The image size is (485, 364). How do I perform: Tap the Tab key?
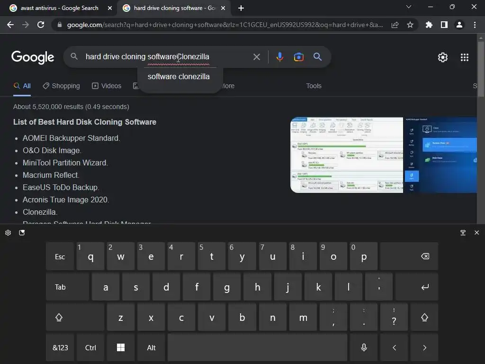click(67, 287)
